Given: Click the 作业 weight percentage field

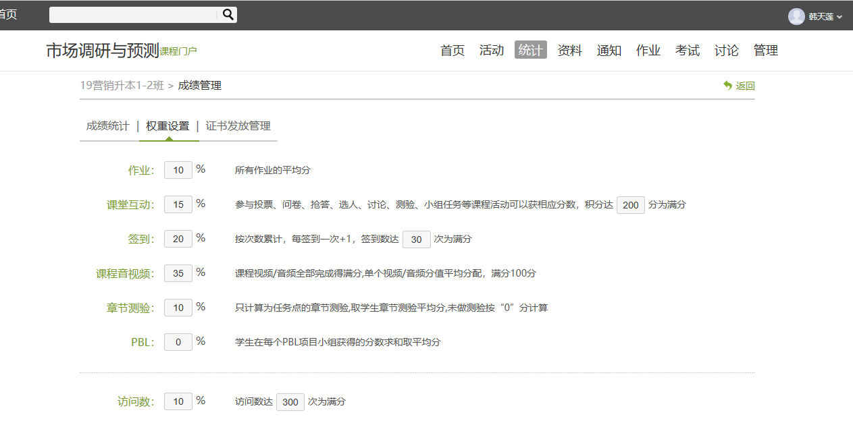Looking at the screenshot, I should coord(178,171).
